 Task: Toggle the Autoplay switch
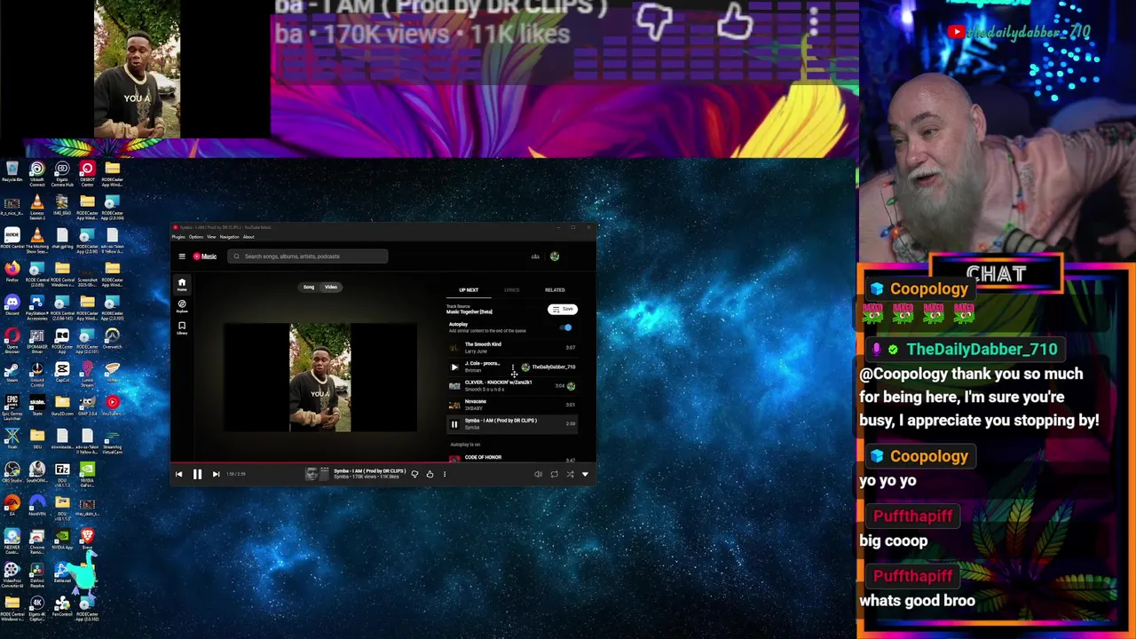(x=566, y=327)
